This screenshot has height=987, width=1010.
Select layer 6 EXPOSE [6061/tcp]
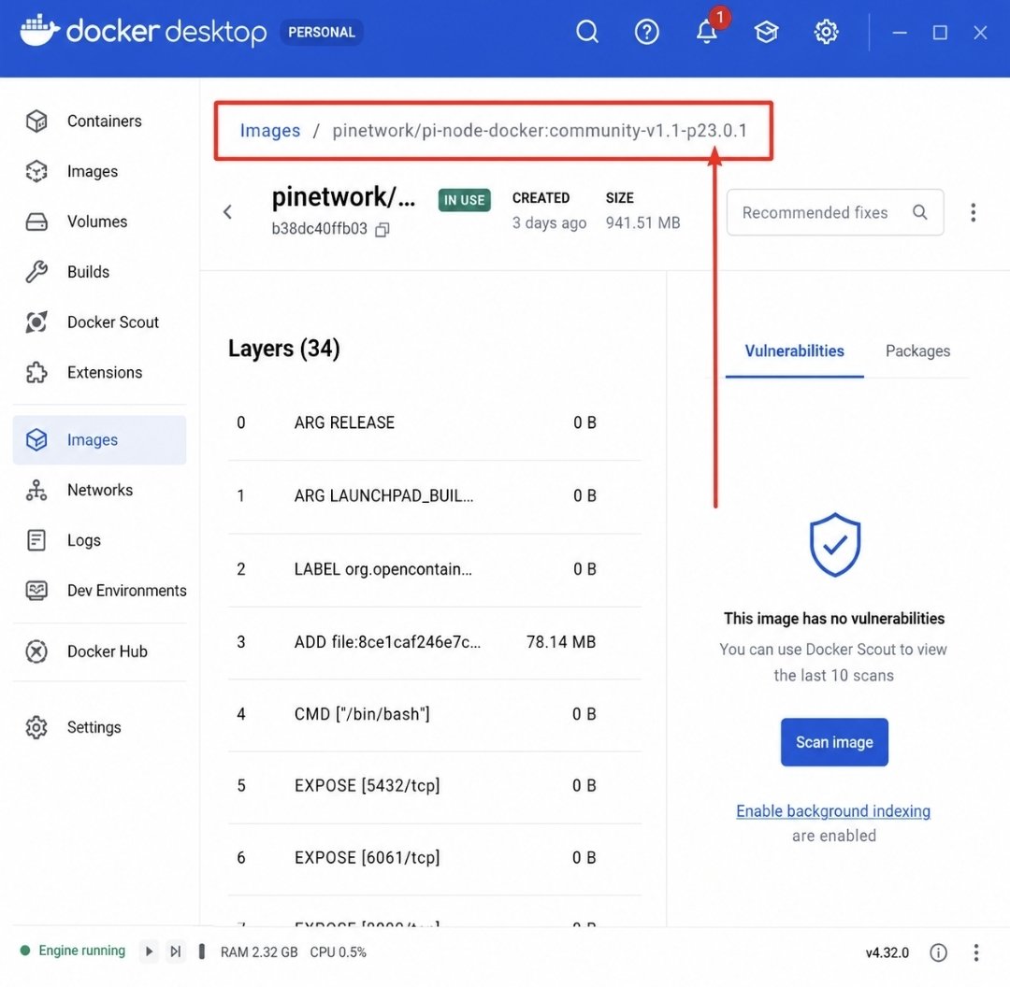(x=435, y=859)
